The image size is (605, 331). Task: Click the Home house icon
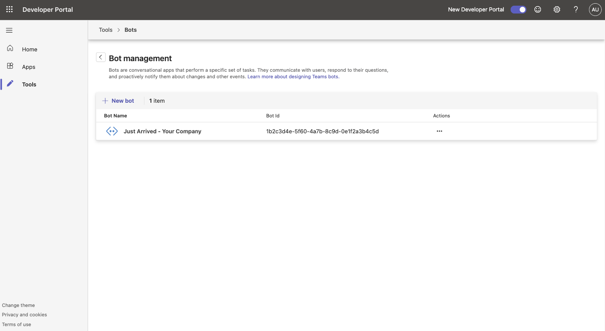click(x=10, y=49)
